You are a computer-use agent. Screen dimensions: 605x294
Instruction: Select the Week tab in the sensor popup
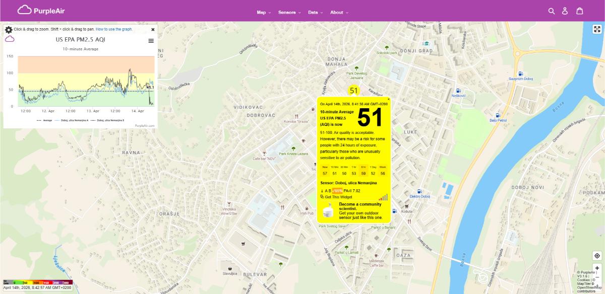[384, 171]
